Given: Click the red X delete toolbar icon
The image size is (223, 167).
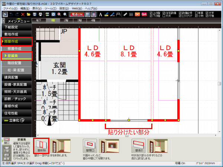Looking at the screenshot, I should pos(23,14).
